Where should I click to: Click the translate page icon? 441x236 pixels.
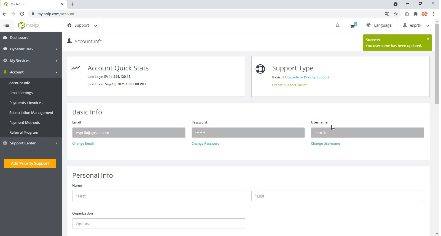pyautogui.click(x=387, y=14)
